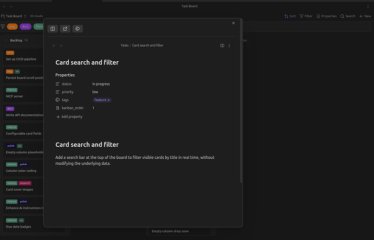This screenshot has height=240, width=374.
Task: Click the split view icon in modal
Action: click(x=53, y=29)
